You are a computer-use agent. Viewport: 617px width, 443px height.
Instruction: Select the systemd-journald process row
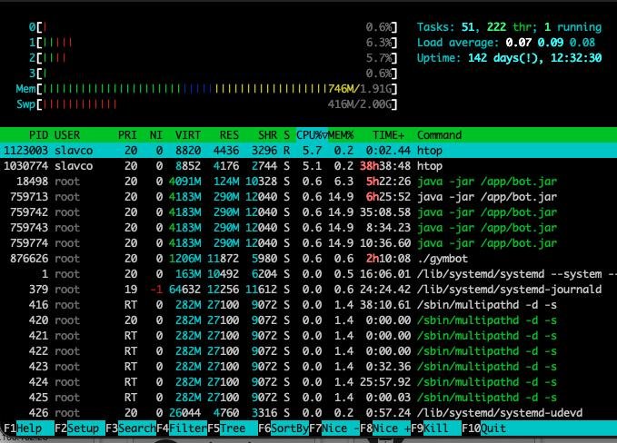click(309, 289)
